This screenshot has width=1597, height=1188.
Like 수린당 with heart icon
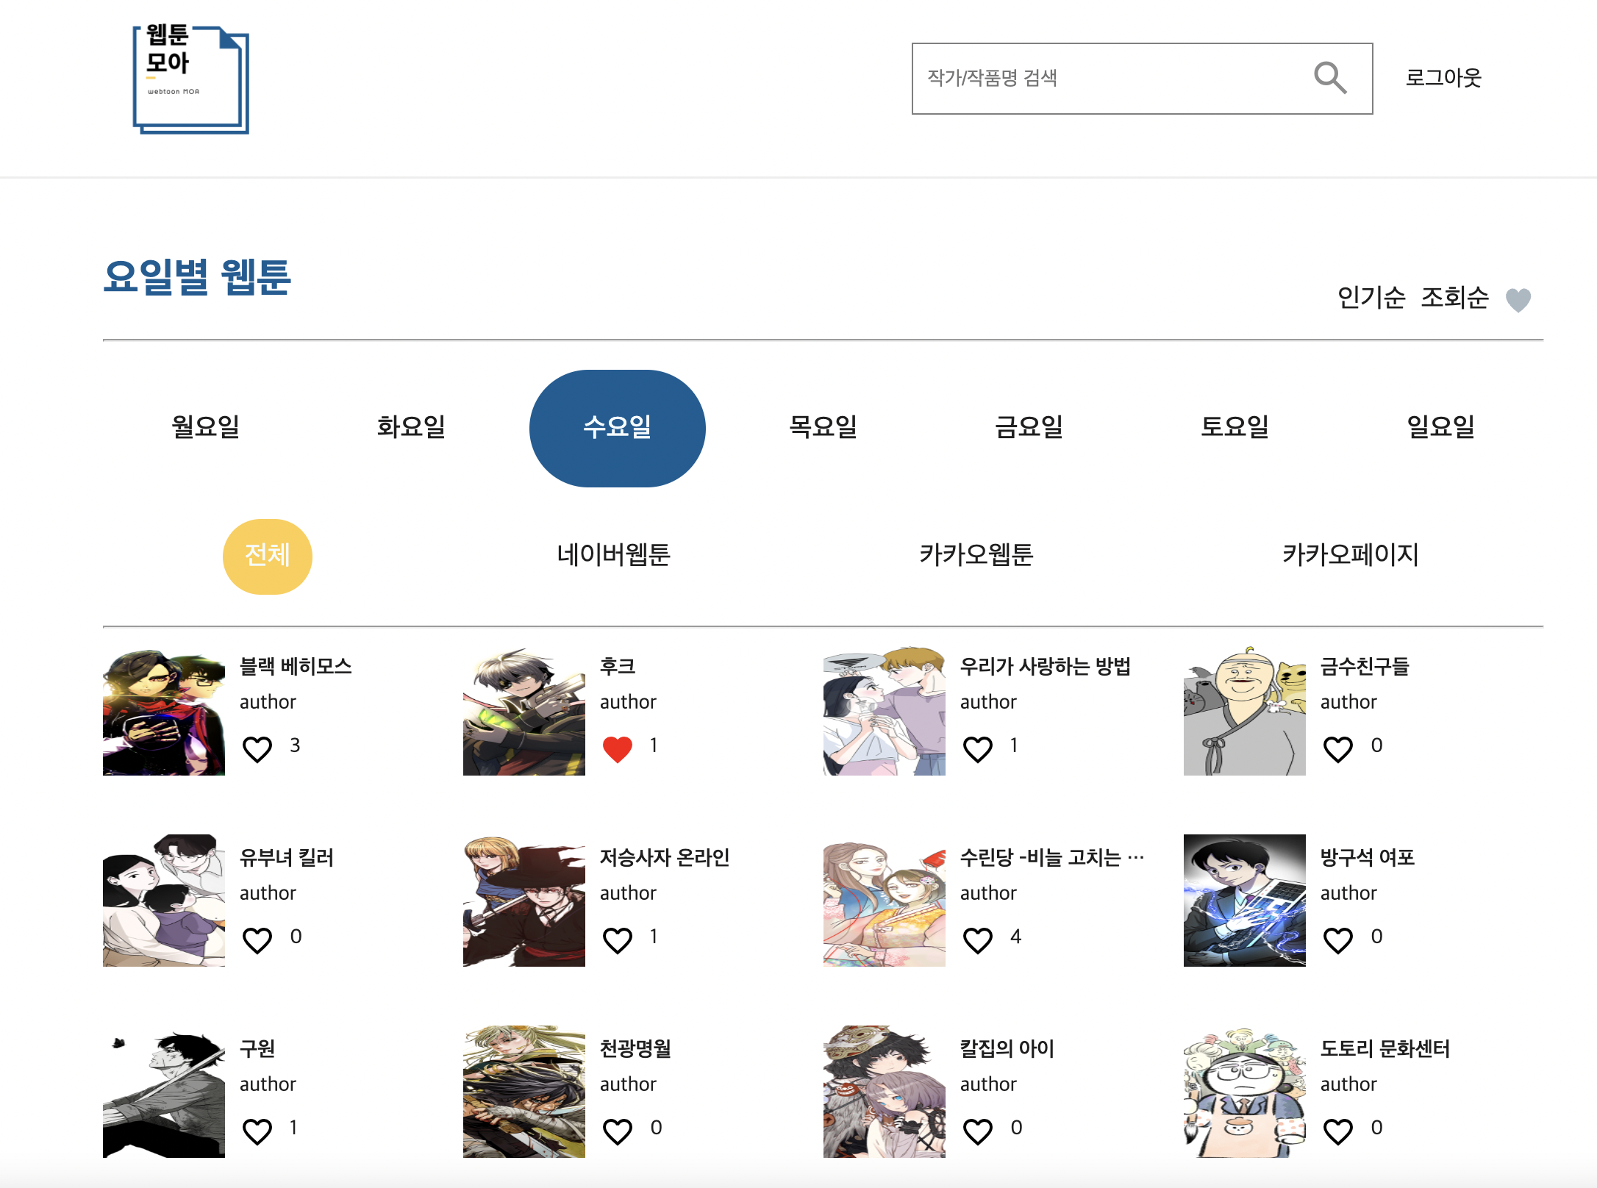pyautogui.click(x=978, y=940)
